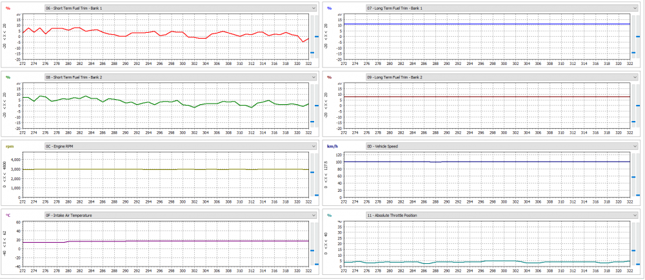The height and width of the screenshot is (280, 645).
Task: Click the lower blue slider handle beside Long Term Fuel Trim Bank 1 chart
Action: coord(633,53)
